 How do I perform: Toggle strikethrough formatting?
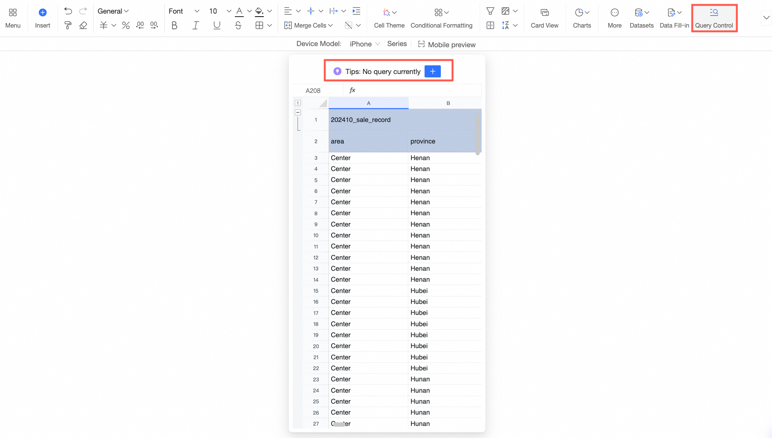(x=238, y=25)
